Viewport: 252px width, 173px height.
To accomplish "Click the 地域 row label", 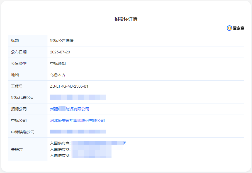I will point(15,75).
